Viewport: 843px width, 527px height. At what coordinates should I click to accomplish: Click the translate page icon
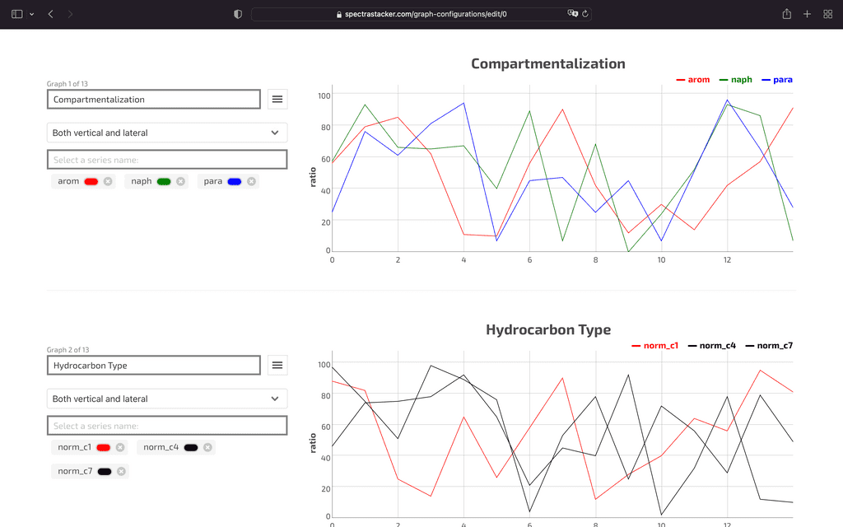click(x=573, y=13)
